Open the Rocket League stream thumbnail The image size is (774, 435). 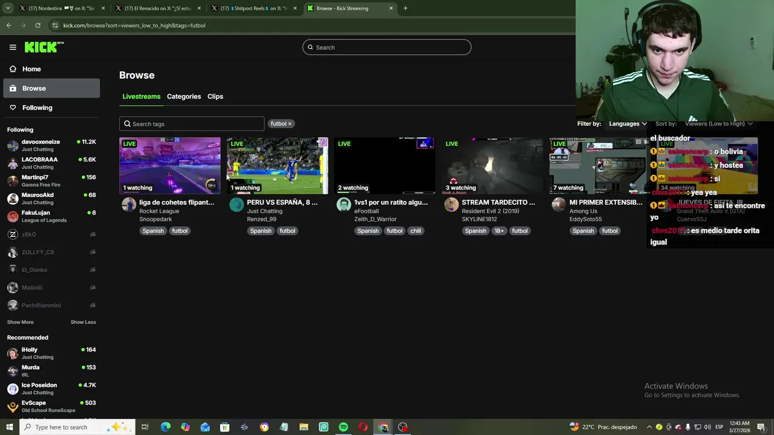click(170, 166)
